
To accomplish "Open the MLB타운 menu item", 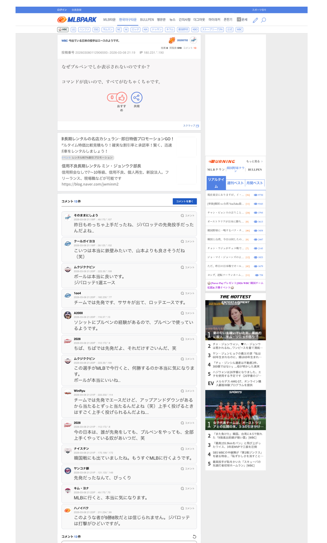I will (x=109, y=20).
